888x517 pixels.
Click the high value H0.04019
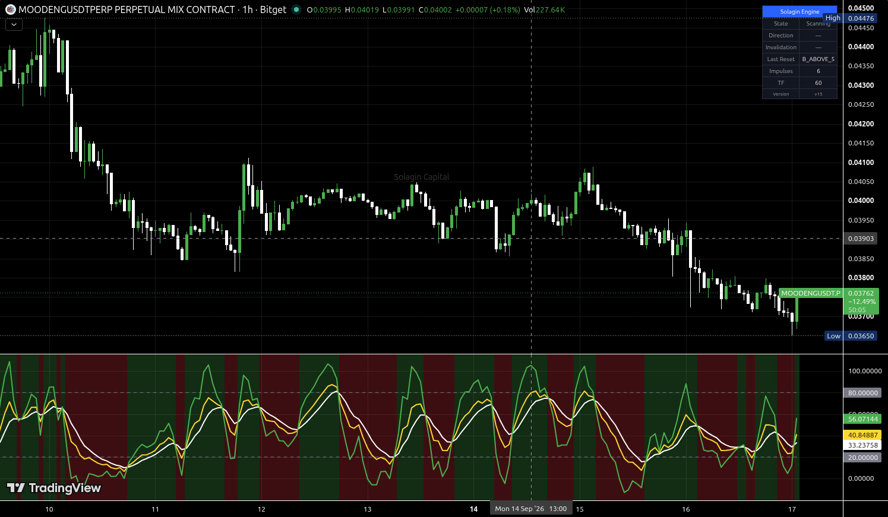pyautogui.click(x=362, y=10)
